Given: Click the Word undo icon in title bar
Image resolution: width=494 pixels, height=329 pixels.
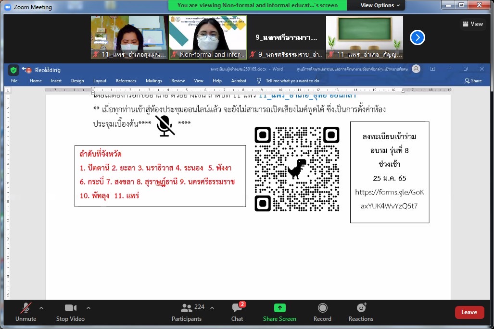Looking at the screenshot, I should pyautogui.click(x=24, y=69).
